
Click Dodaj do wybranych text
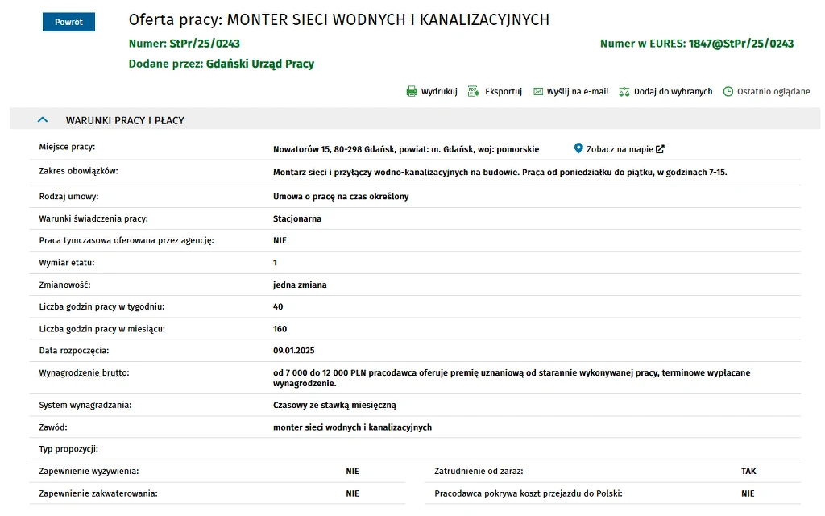[x=673, y=92]
